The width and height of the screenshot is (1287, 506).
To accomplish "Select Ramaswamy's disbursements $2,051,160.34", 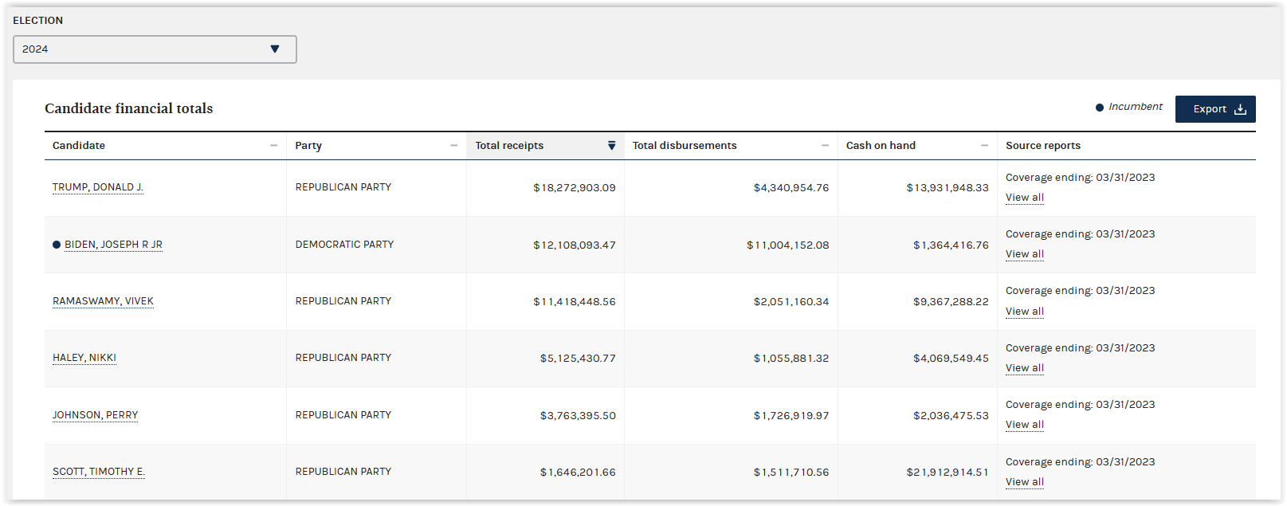I will pos(791,302).
